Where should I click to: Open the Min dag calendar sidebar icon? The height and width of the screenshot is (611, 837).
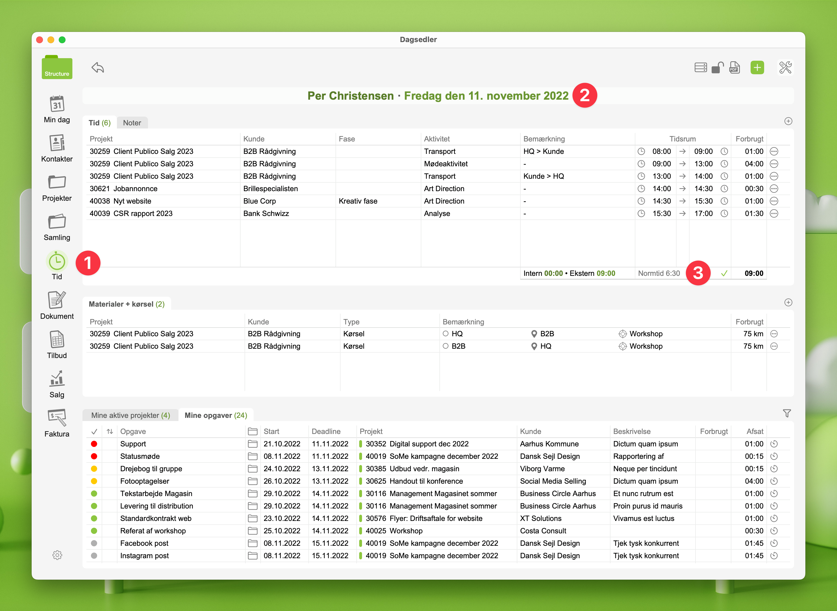click(56, 104)
